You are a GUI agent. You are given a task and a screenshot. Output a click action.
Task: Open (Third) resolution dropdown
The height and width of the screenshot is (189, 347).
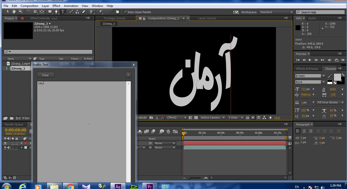click(177, 118)
